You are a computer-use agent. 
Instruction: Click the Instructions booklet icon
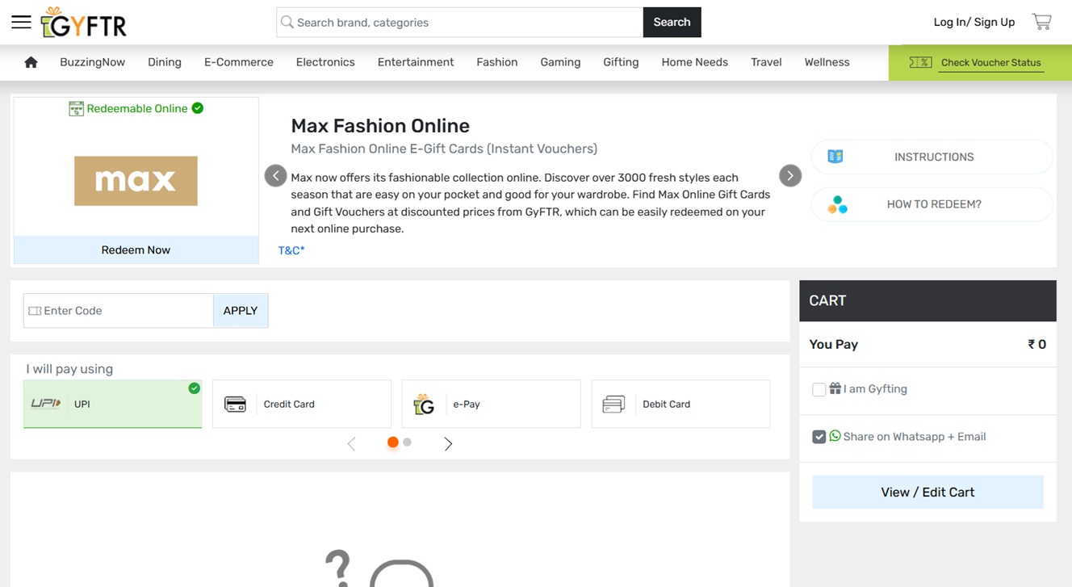point(835,157)
